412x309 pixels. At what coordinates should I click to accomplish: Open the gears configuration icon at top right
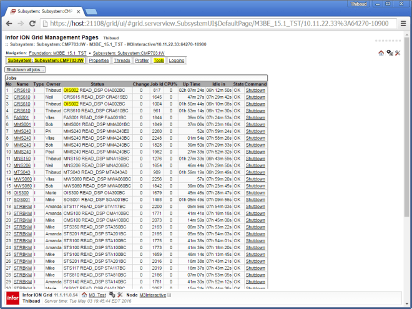coord(390,53)
